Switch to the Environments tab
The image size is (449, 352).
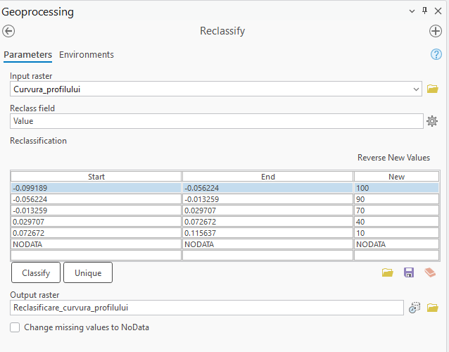(86, 55)
